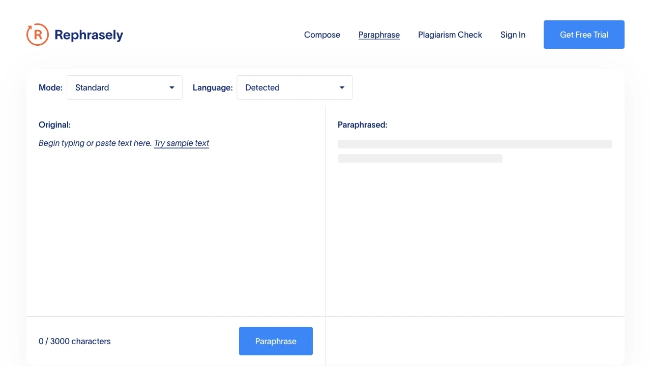Open the Detected language selector
The width and height of the screenshot is (651, 366).
coord(294,87)
